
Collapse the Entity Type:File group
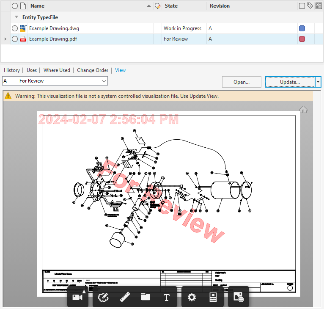16,17
